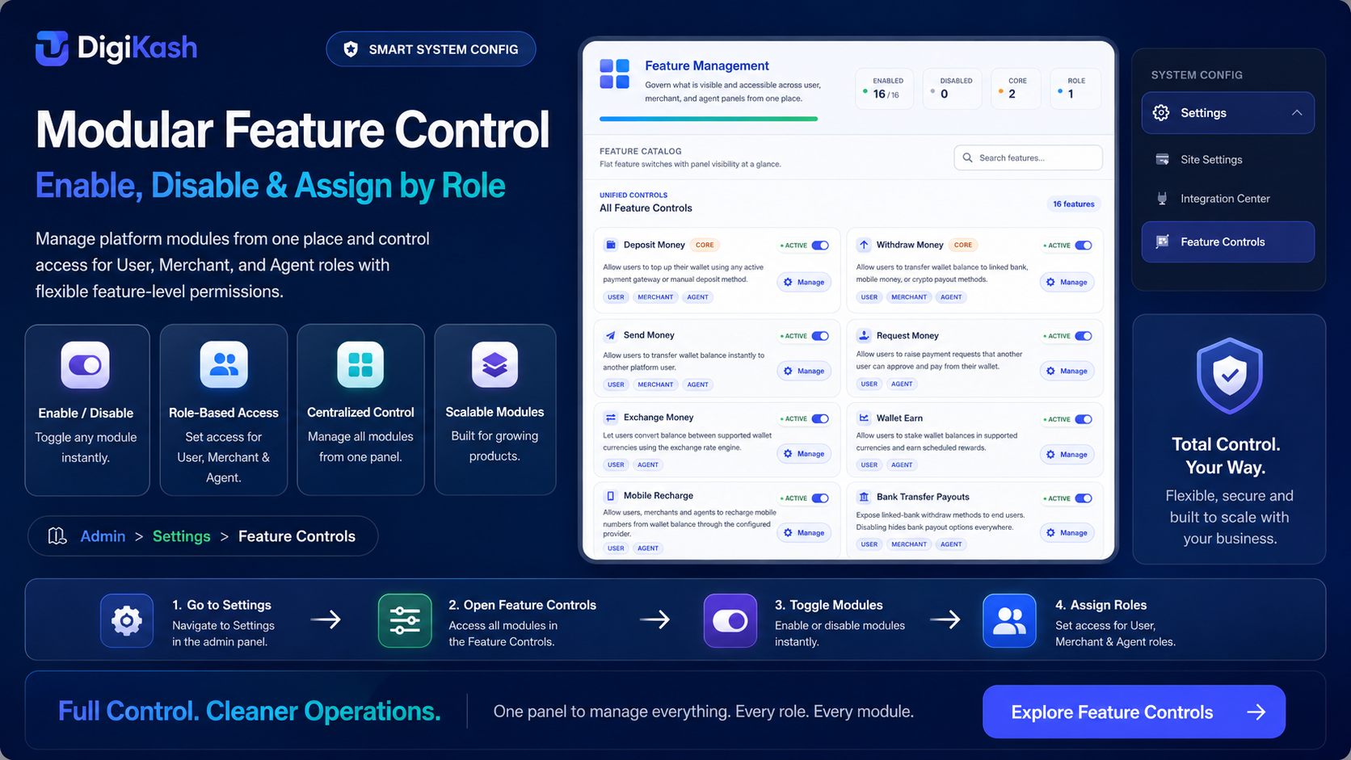
Task: Click the Scalable Modules layers icon
Action: tap(495, 365)
